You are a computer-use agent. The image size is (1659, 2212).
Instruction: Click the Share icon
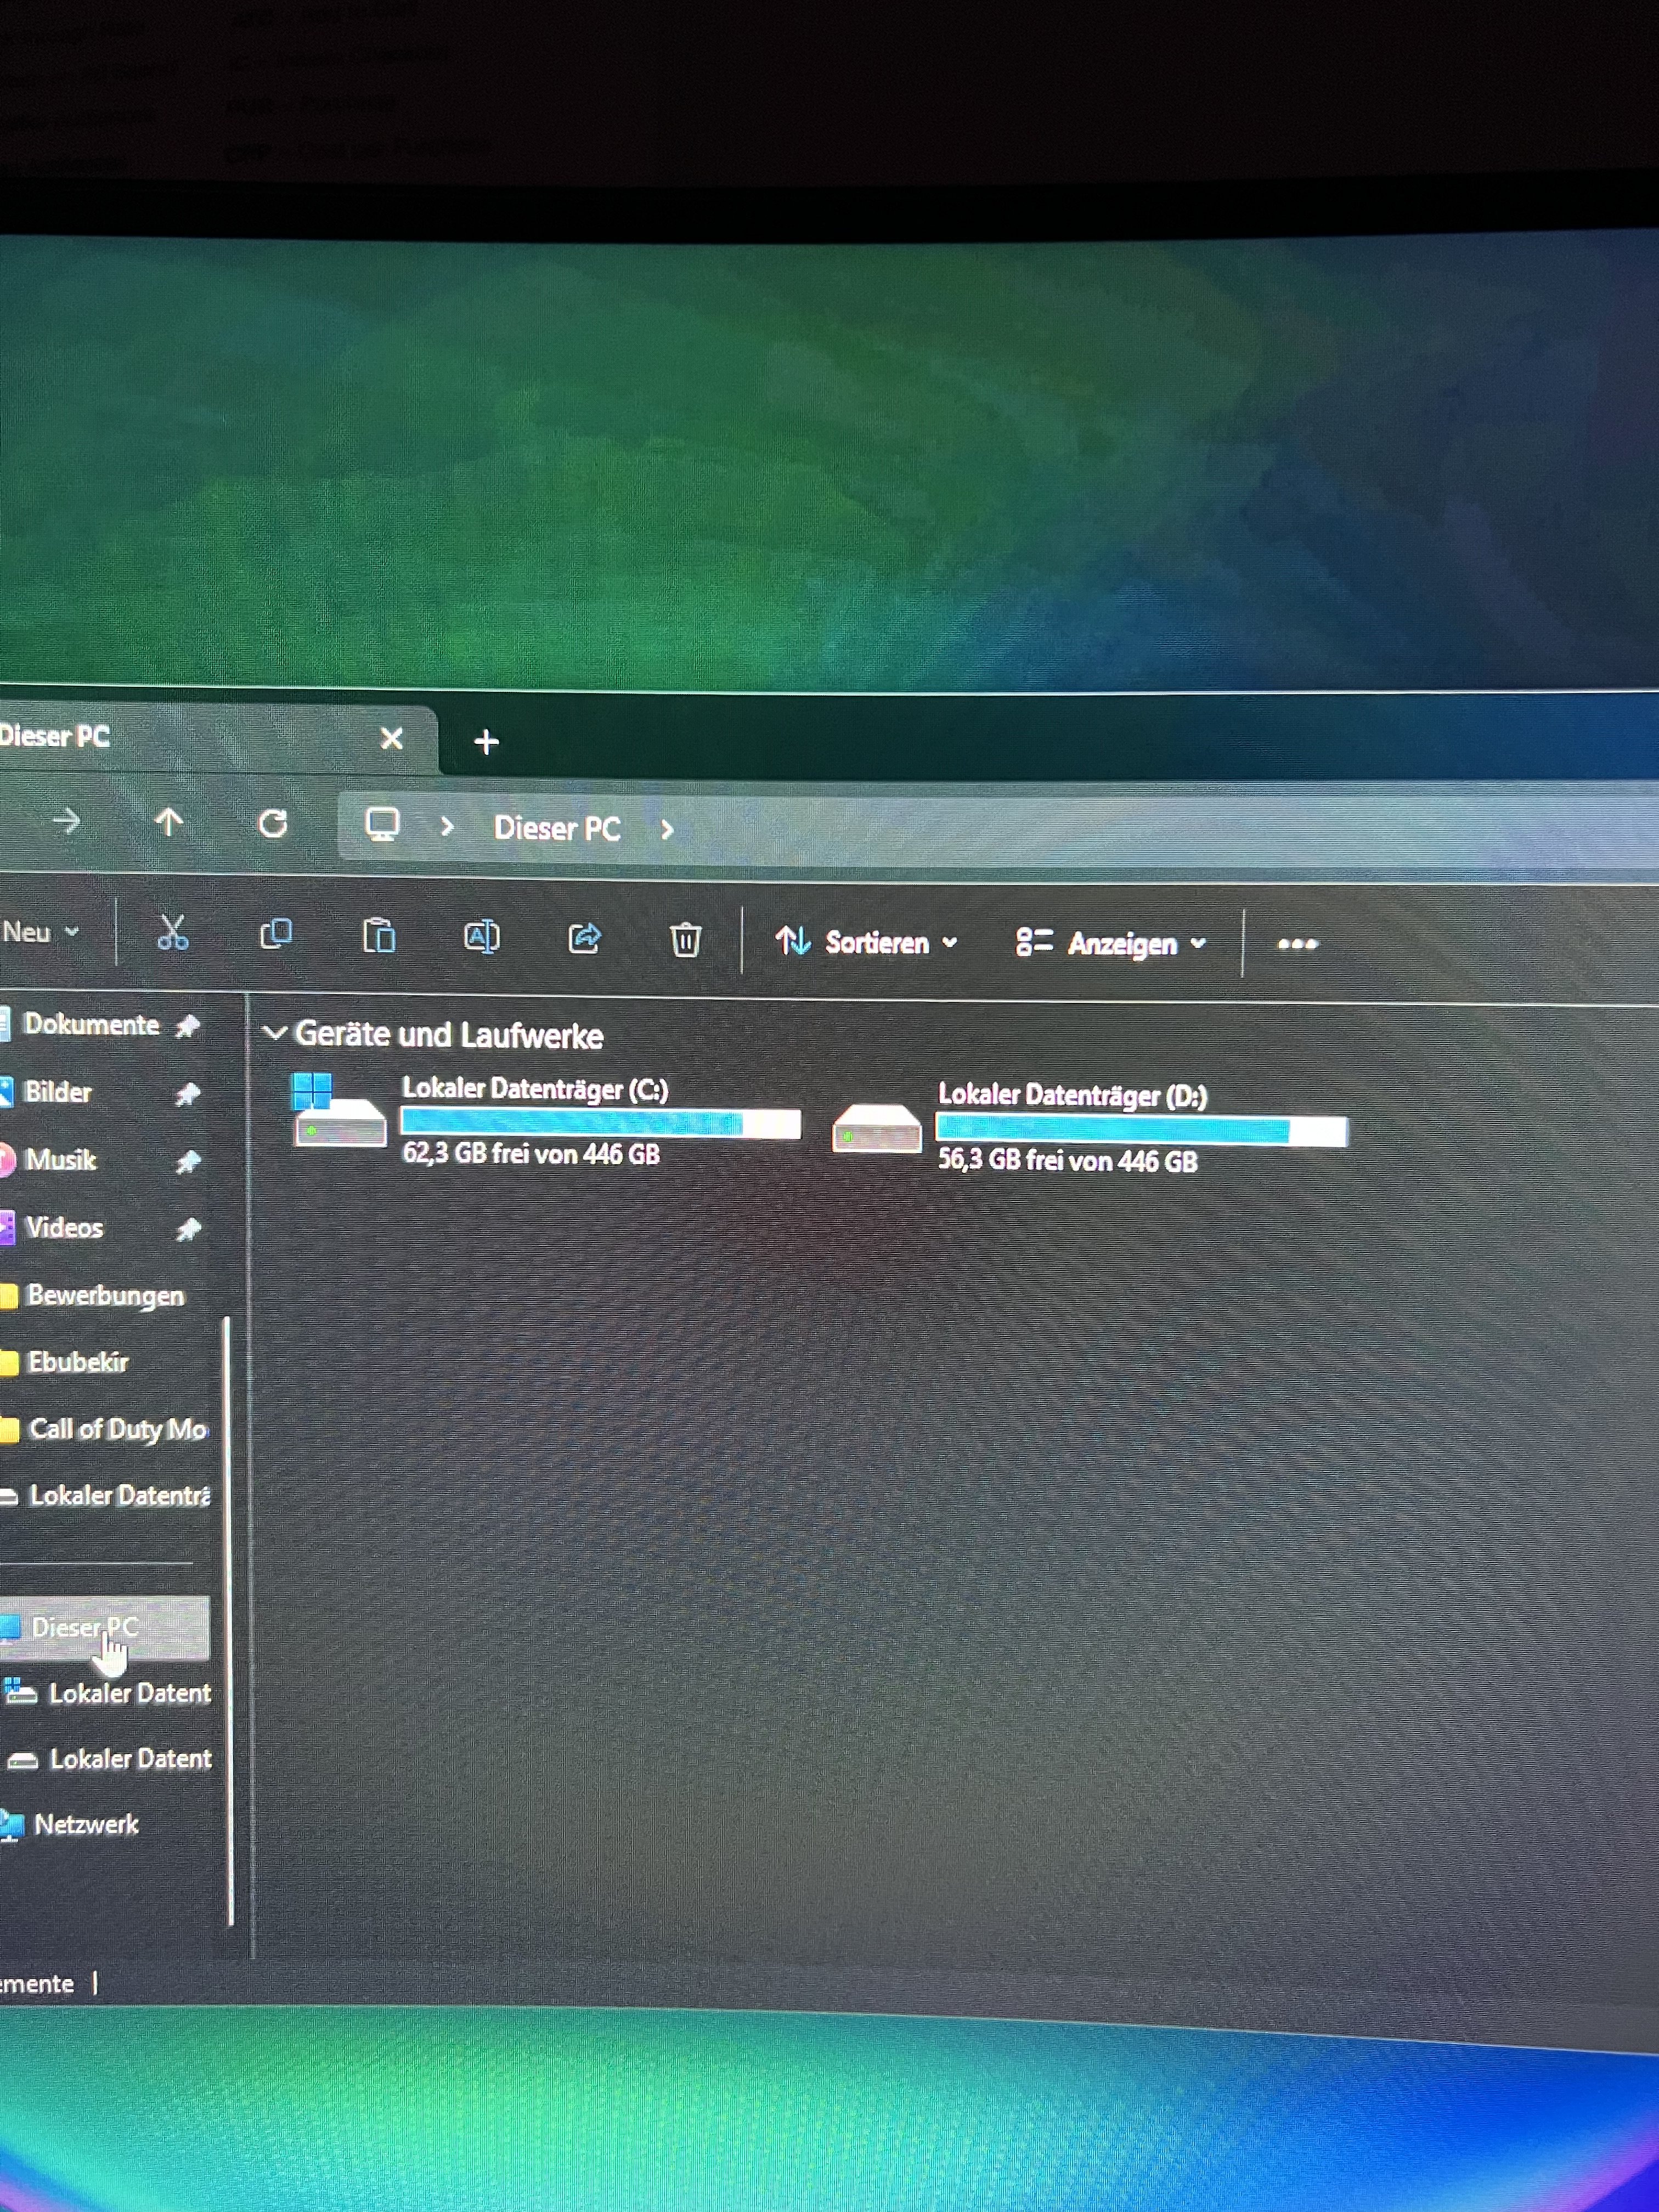pos(584,938)
